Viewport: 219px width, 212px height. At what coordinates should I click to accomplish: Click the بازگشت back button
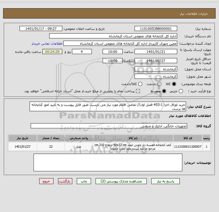(x=65, y=181)
